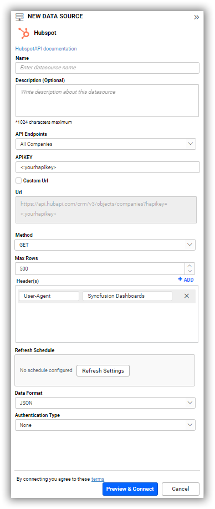The image size is (215, 509).
Task: Click the disabled Url text box
Action: click(x=106, y=210)
